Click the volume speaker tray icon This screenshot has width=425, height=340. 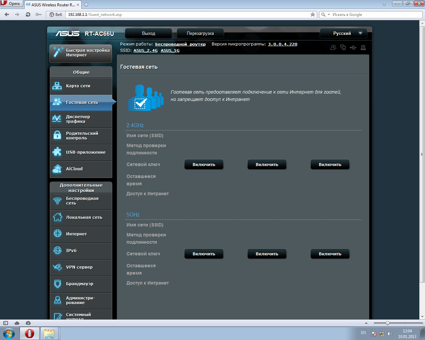390,334
